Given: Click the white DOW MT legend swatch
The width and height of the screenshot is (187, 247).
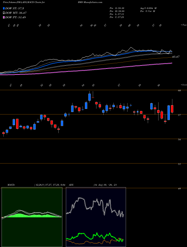Looking at the screenshot, I should (x=4, y=13).
